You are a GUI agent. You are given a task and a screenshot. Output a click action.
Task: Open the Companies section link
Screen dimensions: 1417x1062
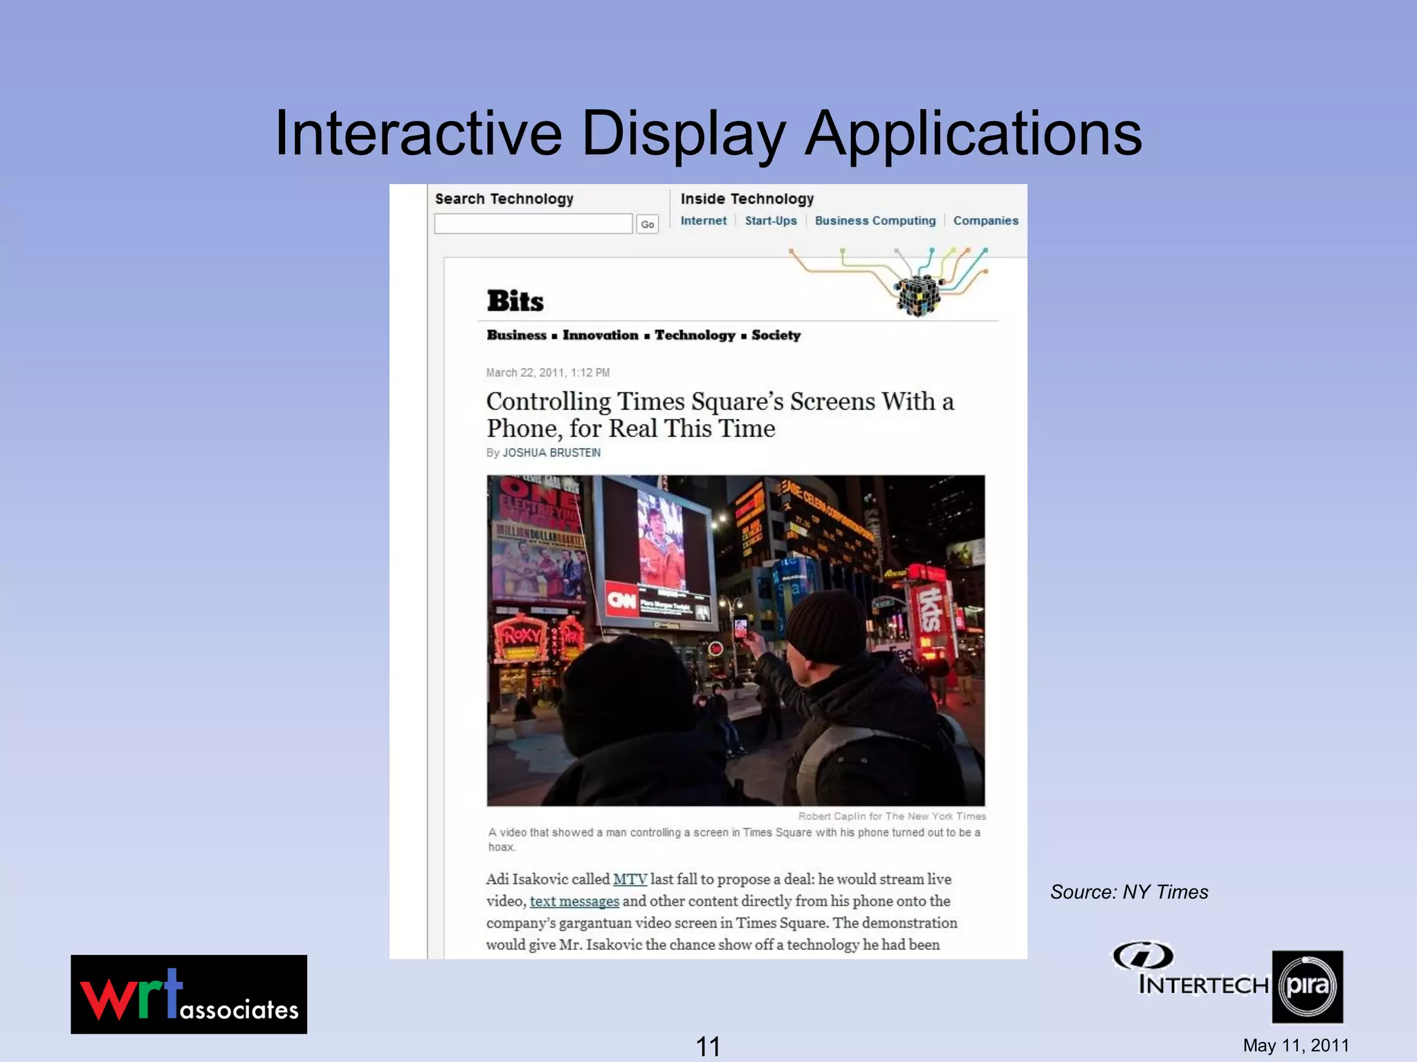(x=986, y=221)
